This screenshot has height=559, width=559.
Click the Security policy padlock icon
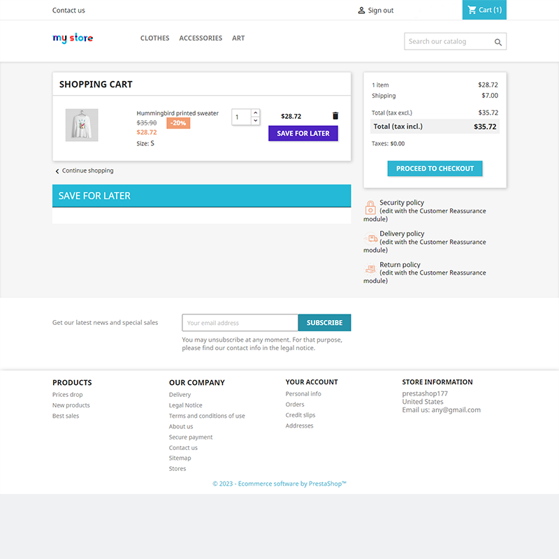pyautogui.click(x=370, y=208)
